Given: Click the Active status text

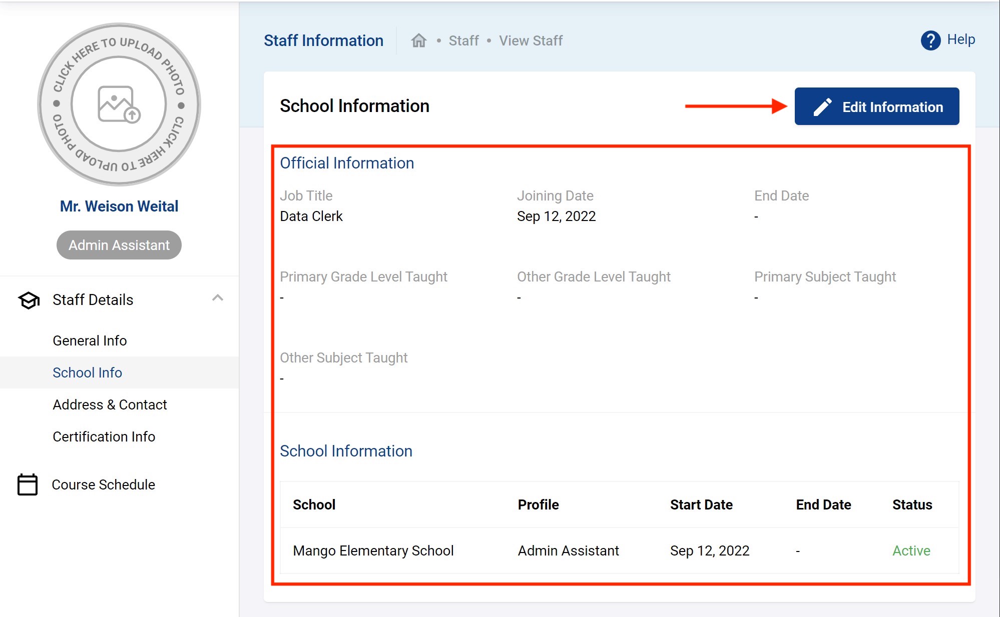Looking at the screenshot, I should click(x=911, y=550).
